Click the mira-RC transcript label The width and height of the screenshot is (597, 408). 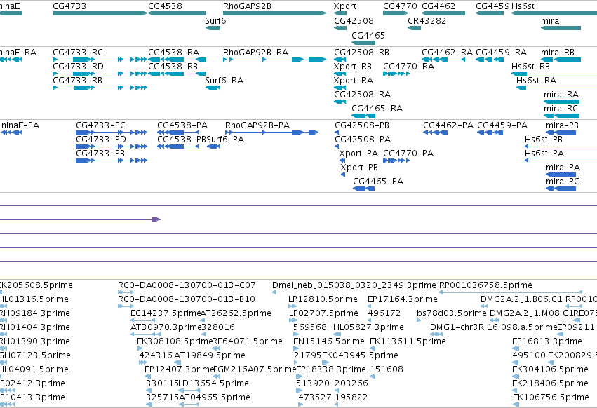click(x=561, y=109)
